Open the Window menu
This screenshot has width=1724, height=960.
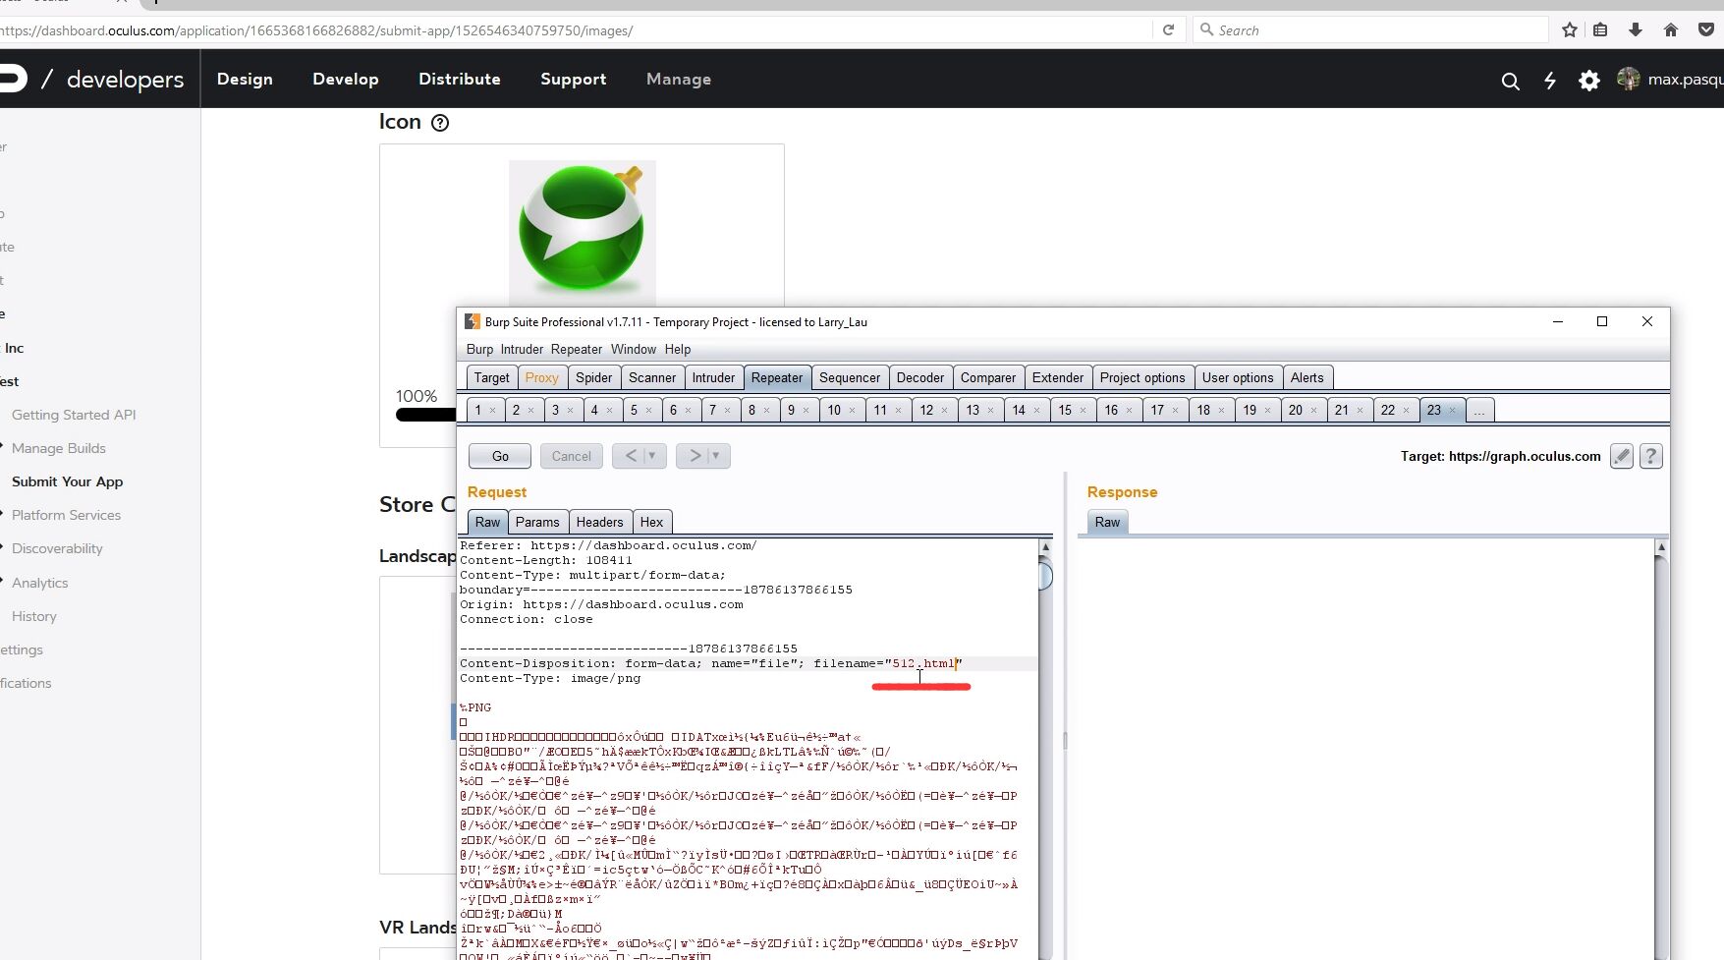(x=634, y=349)
